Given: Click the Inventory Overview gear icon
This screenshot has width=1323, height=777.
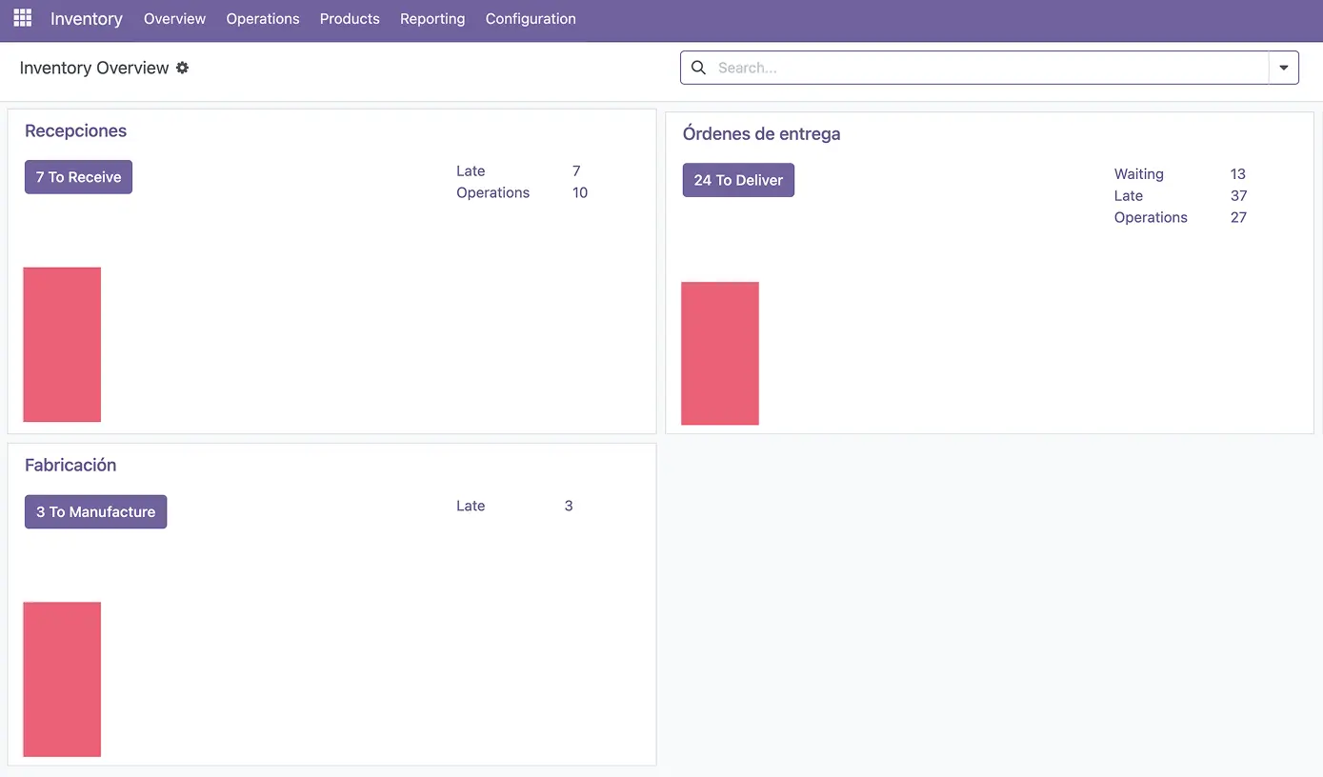Looking at the screenshot, I should pos(182,68).
